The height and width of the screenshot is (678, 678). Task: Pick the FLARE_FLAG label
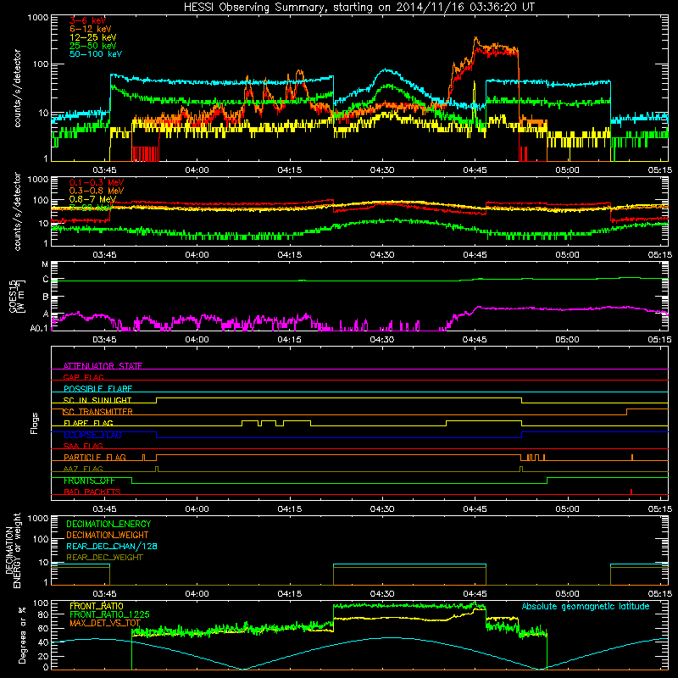(88, 423)
